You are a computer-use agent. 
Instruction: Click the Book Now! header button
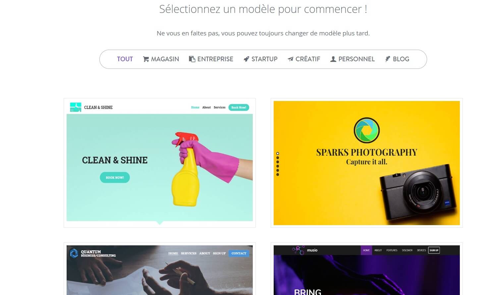(239, 107)
